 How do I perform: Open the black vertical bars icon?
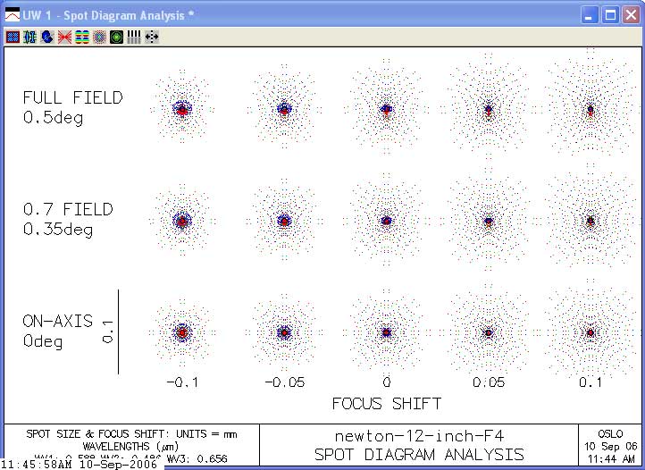tap(134, 37)
